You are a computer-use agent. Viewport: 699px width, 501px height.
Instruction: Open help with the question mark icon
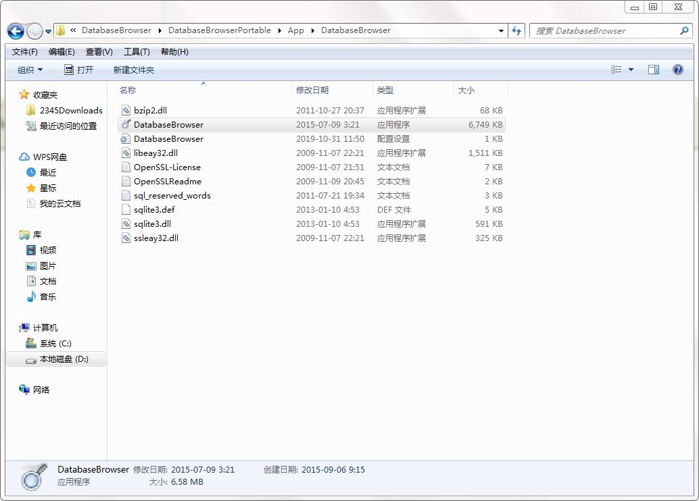(677, 70)
